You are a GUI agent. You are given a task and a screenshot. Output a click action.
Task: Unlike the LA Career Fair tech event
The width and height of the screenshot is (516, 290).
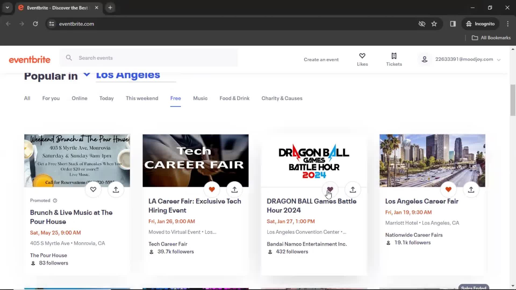coord(212,190)
